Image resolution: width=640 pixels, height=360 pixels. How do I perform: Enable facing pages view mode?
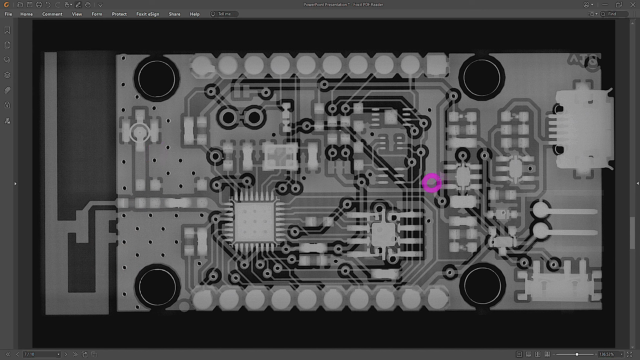click(538, 354)
